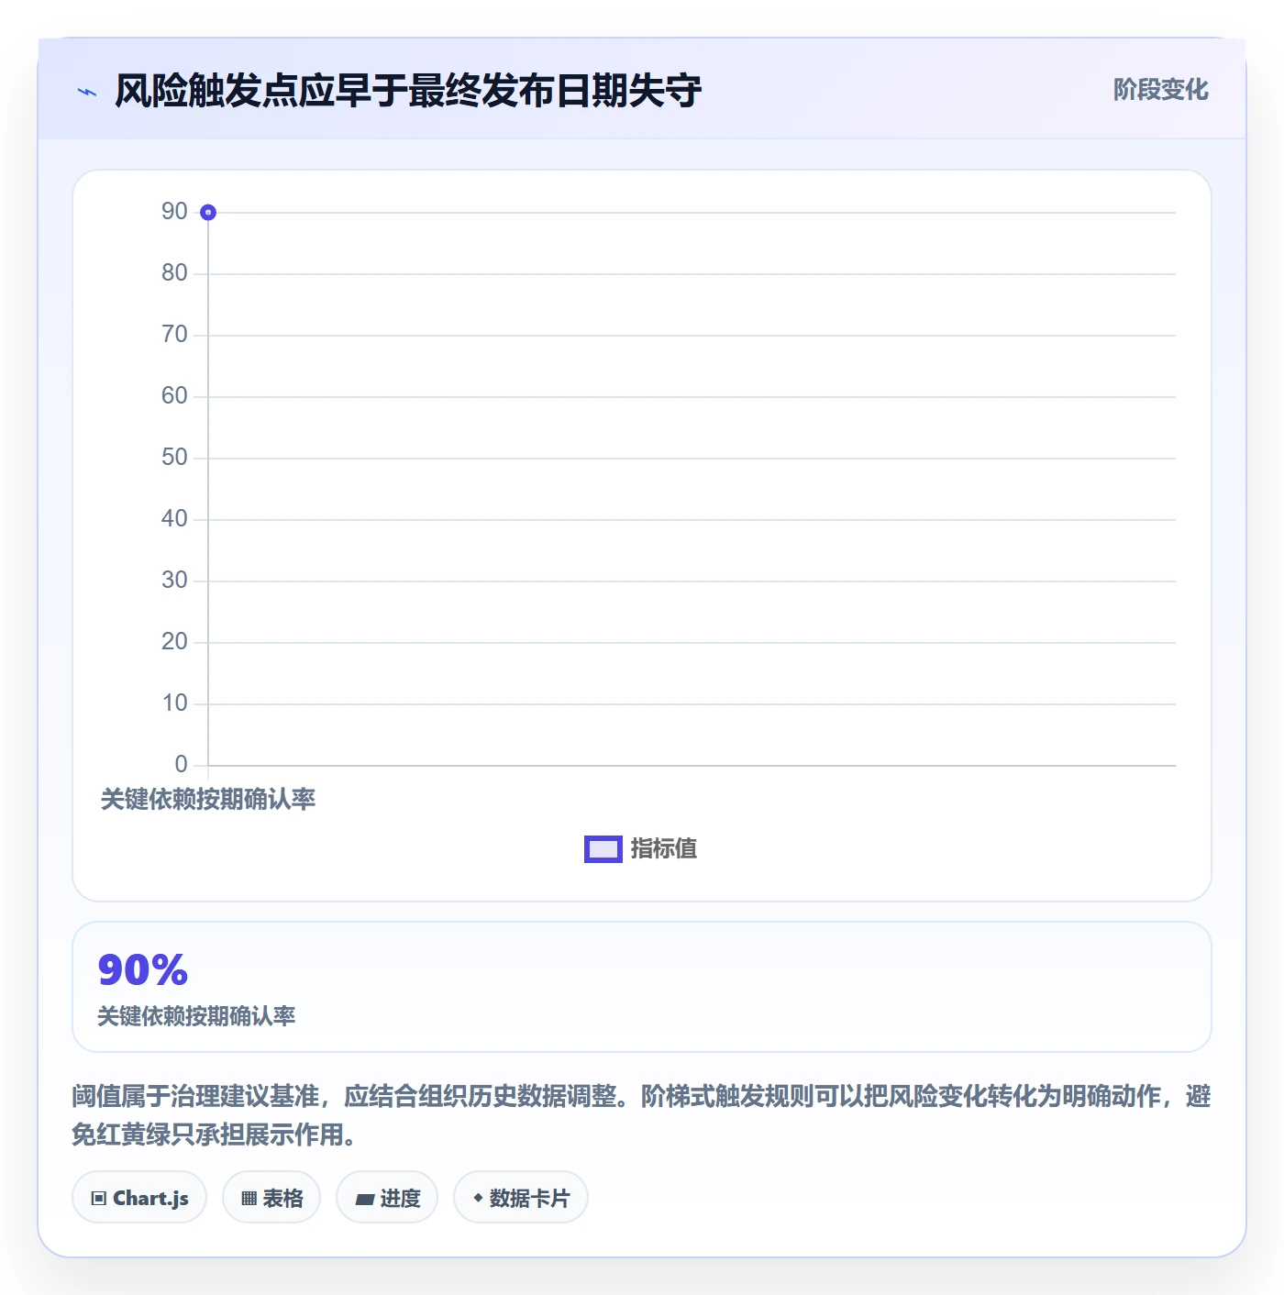Image resolution: width=1284 pixels, height=1295 pixels.
Task: Click the 阶段变化 label in header
Action: [1160, 90]
